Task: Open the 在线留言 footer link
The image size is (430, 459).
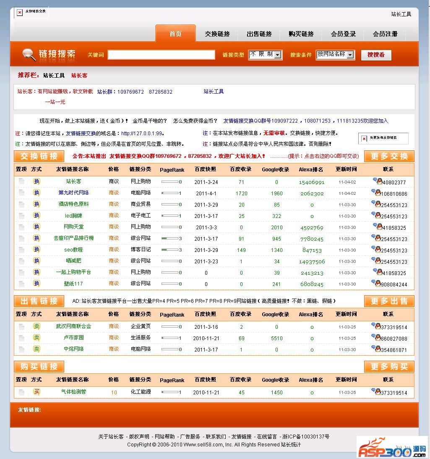Action: (x=267, y=436)
